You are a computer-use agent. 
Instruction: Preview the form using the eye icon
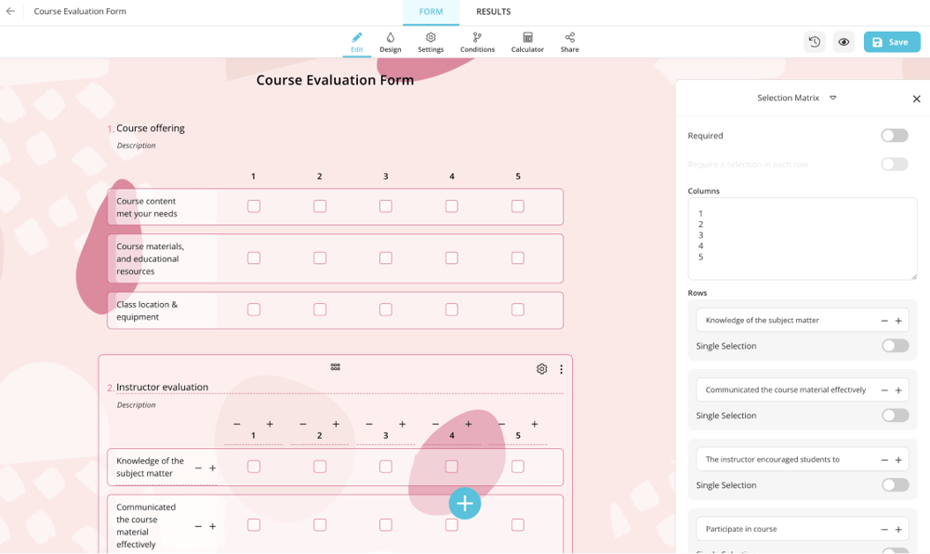coord(844,42)
